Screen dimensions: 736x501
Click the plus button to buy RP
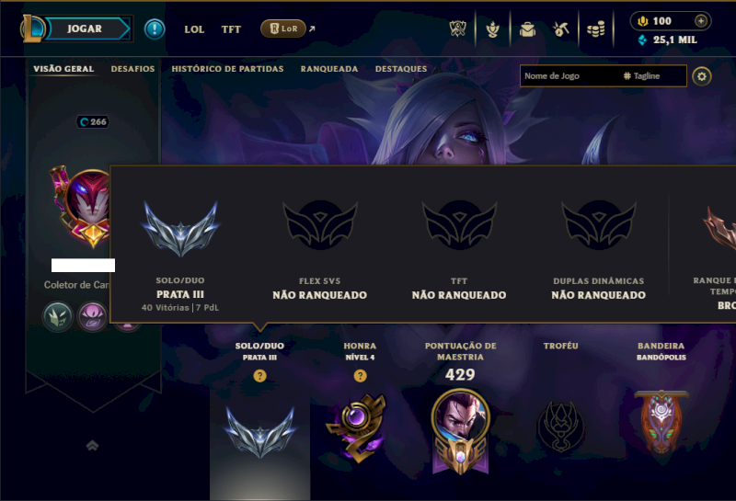(701, 20)
